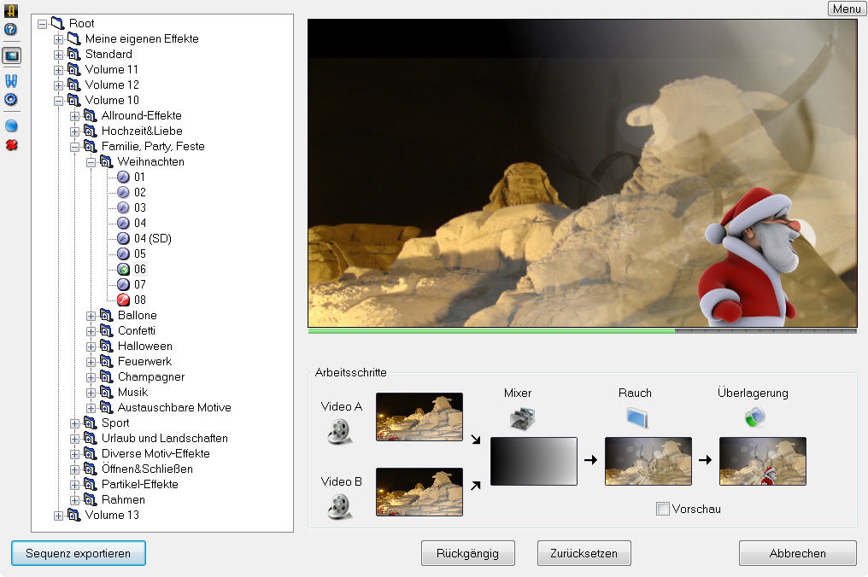Click the Video A film reel icon
This screenshot has height=577, width=868.
pyautogui.click(x=338, y=432)
